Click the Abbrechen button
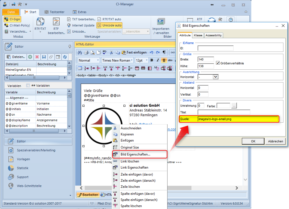The width and height of the screenshot is (289, 209). pos(276,141)
